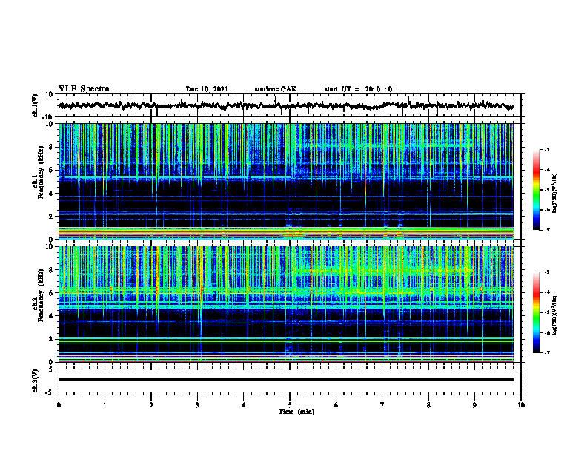This screenshot has height=454, width=587.
Task: Click the ch.1 waveform trace panel
Action: [290, 105]
